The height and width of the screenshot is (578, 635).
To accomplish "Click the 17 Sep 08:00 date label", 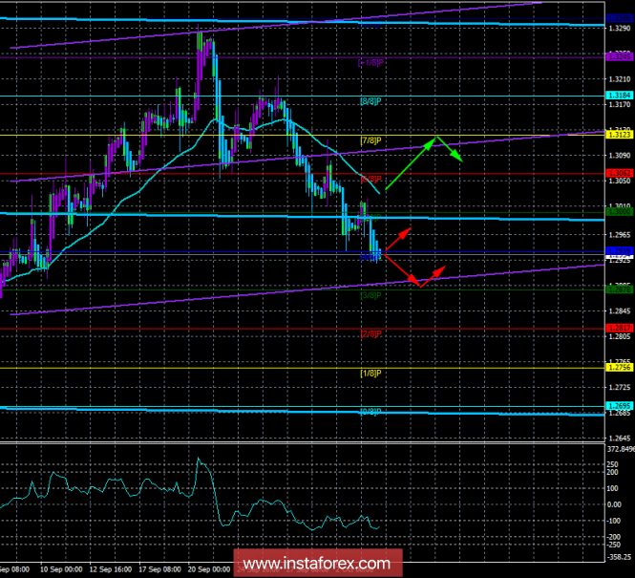I will click(160, 569).
